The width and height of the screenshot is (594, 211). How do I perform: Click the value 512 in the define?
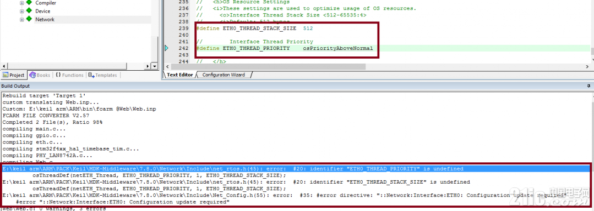308,28
